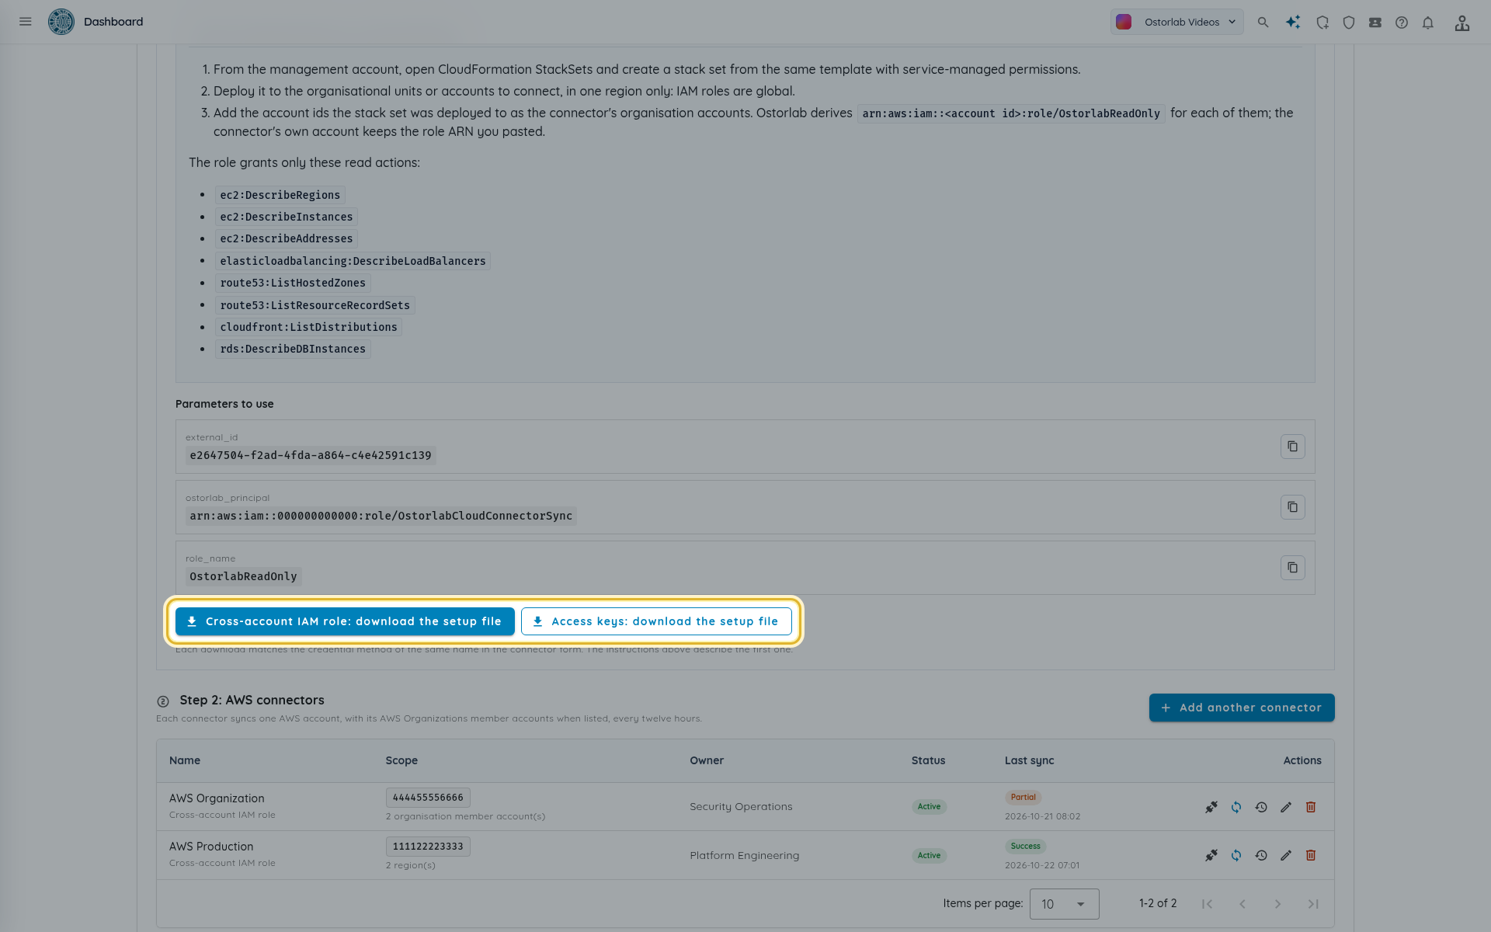Click the plain shield icon in header
The image size is (1491, 932).
click(1349, 23)
